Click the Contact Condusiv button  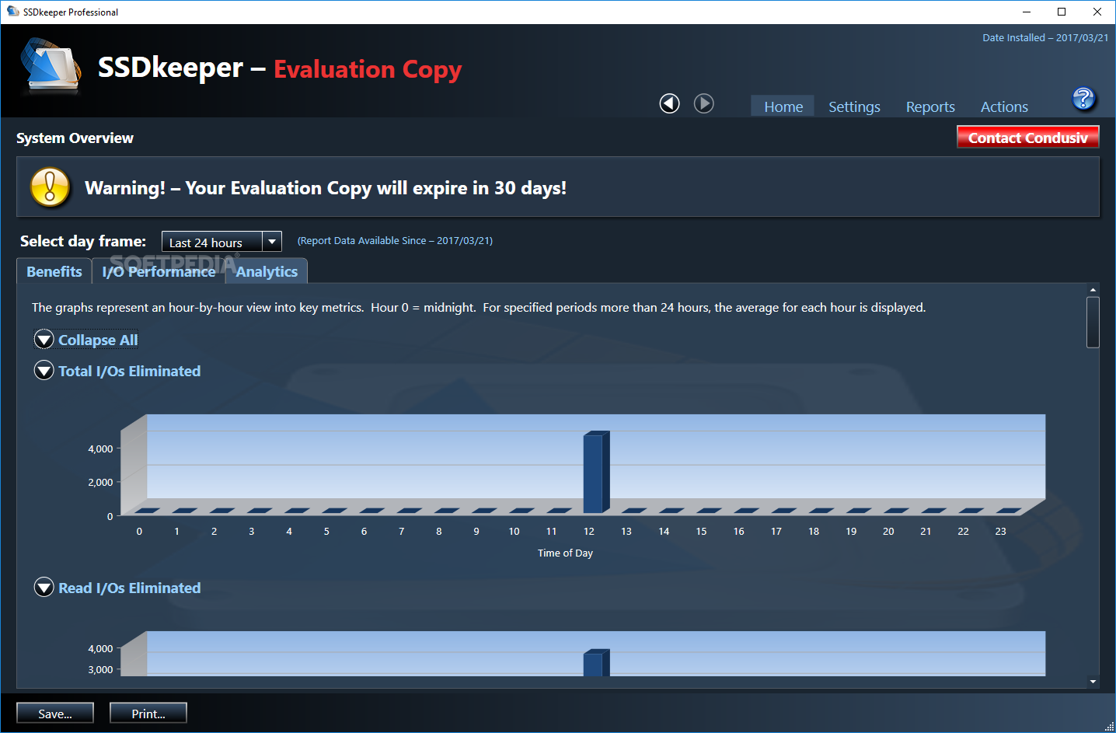(x=1027, y=138)
